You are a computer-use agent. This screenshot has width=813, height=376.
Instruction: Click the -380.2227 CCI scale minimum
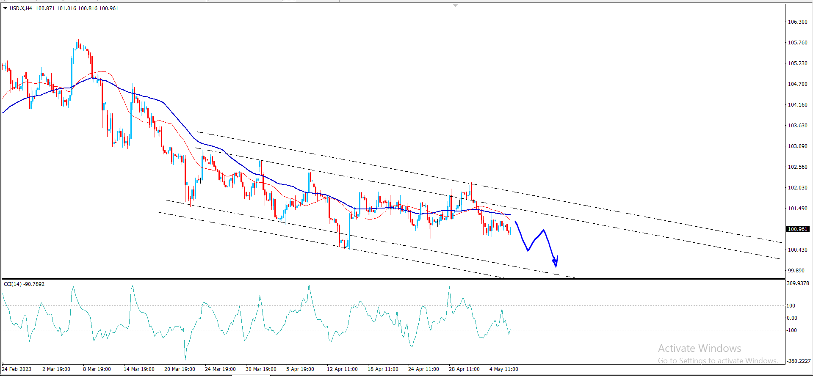(798, 361)
